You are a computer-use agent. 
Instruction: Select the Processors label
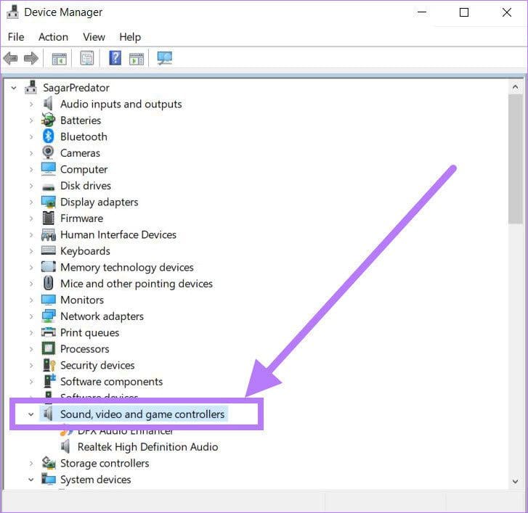84,349
